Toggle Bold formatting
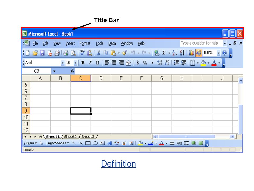Image resolution: width=254 pixels, height=191 pixels. 83,63
